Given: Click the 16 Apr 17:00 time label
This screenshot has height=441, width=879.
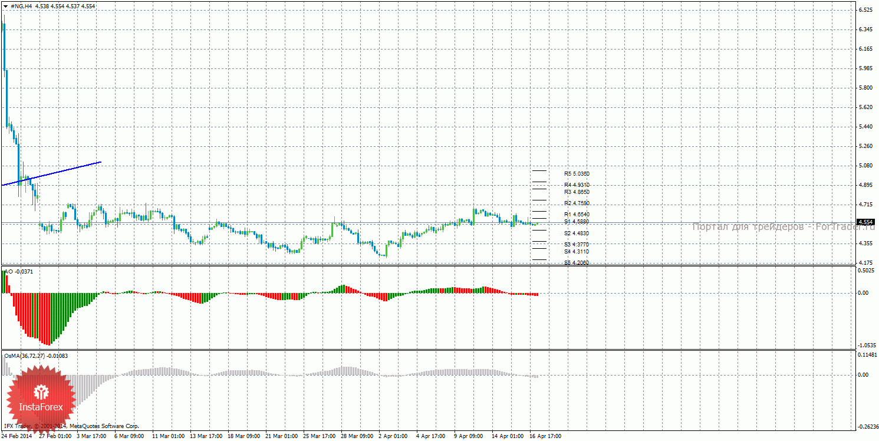Looking at the screenshot, I should (x=546, y=436).
